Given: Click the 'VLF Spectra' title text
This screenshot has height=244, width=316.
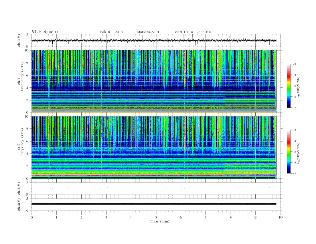Looking at the screenshot, I should pyautogui.click(x=45, y=31).
